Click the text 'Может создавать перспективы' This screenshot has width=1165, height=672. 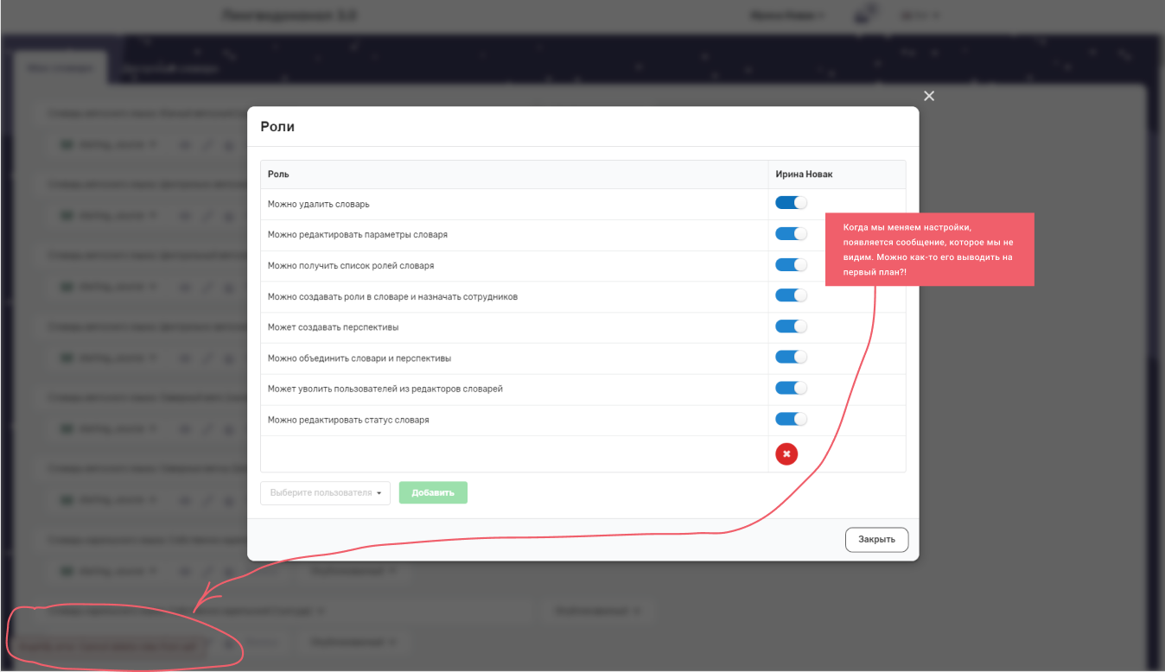pos(333,327)
